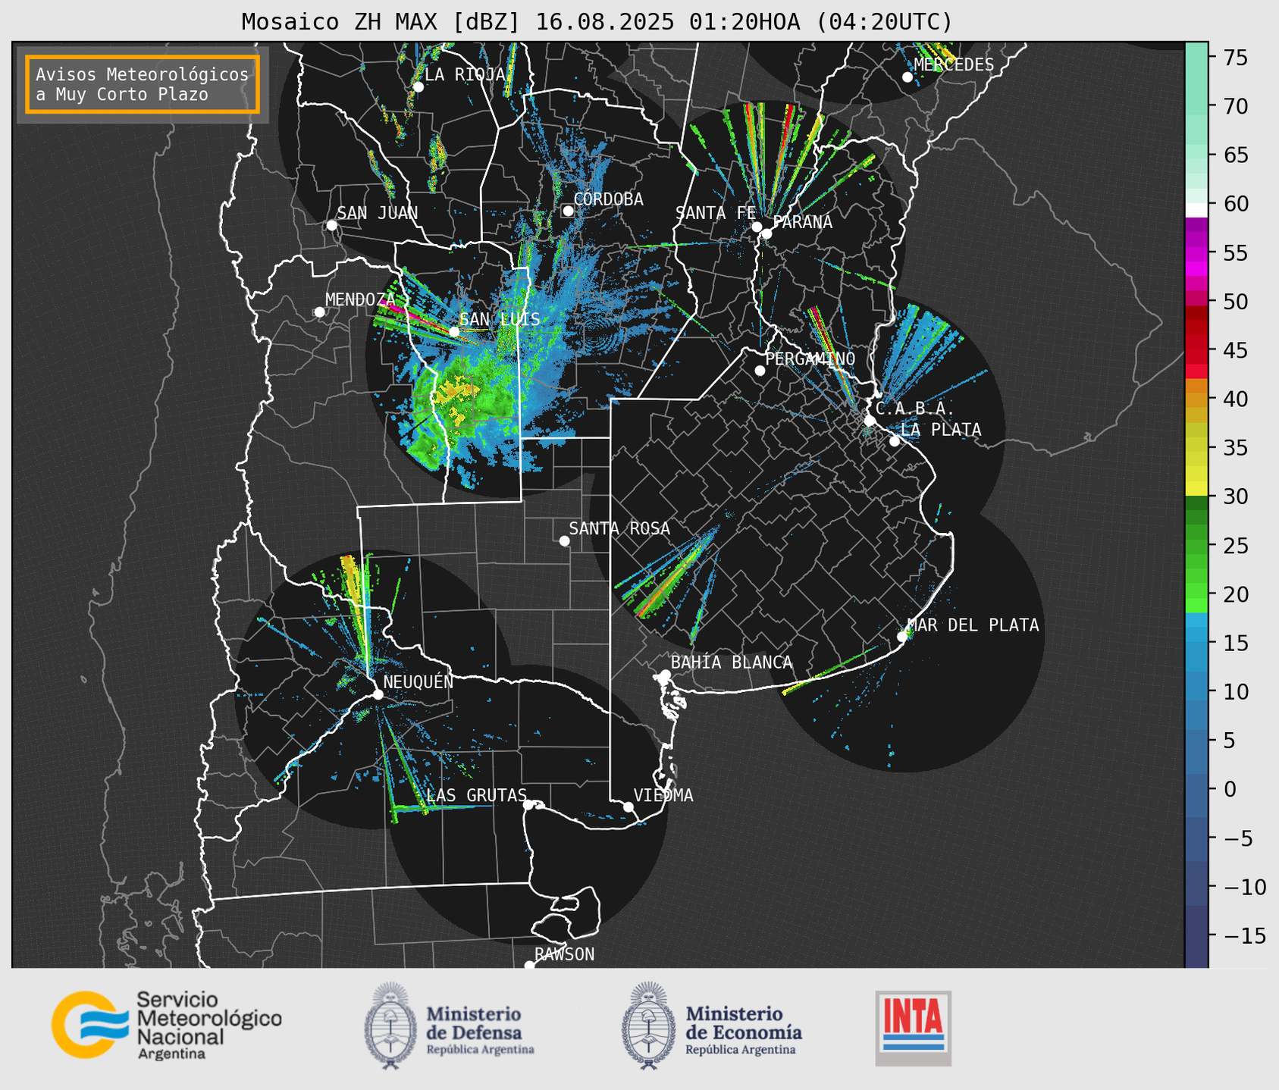The width and height of the screenshot is (1279, 1090).
Task: Click the LAS GRUTAS label text
Action: click(477, 795)
